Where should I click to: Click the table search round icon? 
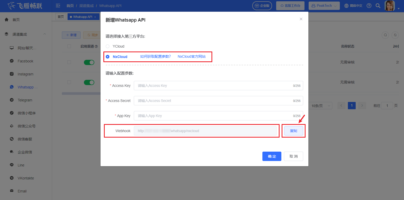pos(386,35)
